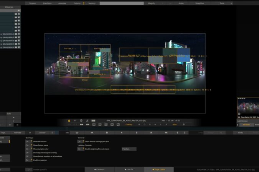Image resolution: width=259 pixels, height=172 pixels.
Task: Click the pencil annotate icon under the viewer
Action: click(87, 120)
